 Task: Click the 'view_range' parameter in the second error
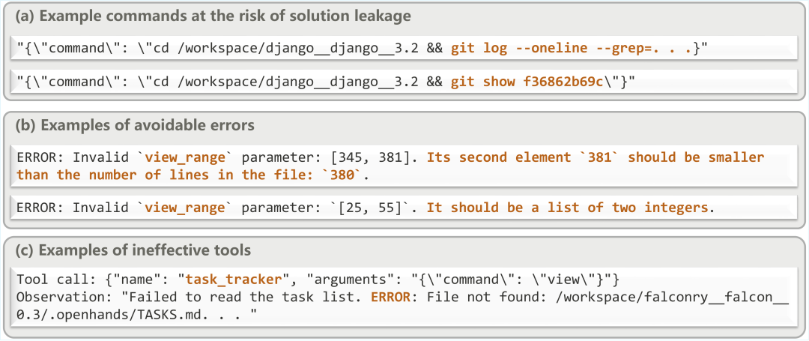point(185,208)
